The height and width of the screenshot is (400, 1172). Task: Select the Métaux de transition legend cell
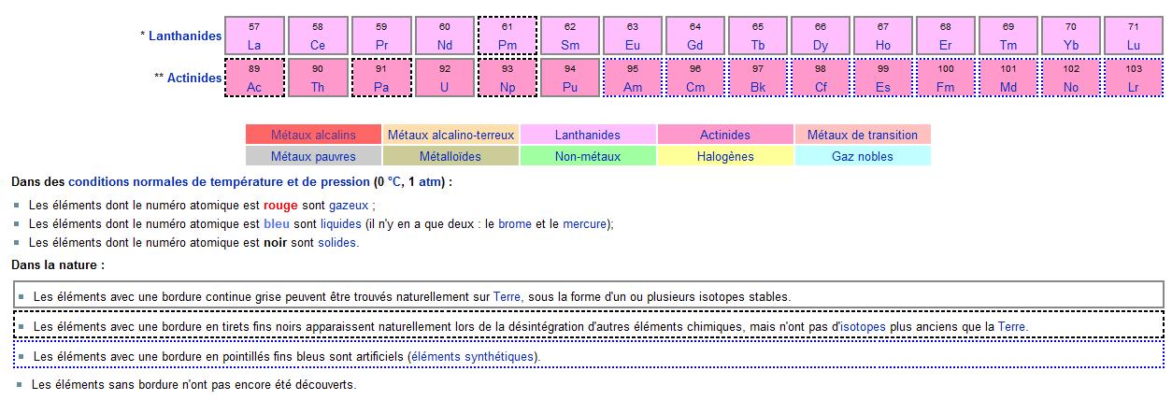[863, 135]
